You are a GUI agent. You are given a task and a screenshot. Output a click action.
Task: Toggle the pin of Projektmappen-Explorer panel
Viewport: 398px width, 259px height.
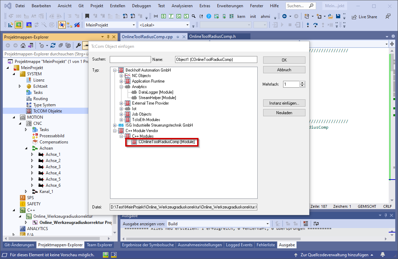click(108, 37)
